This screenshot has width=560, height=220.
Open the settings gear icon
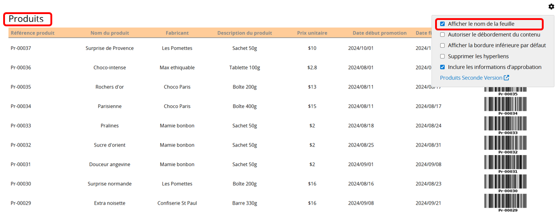[x=551, y=6]
